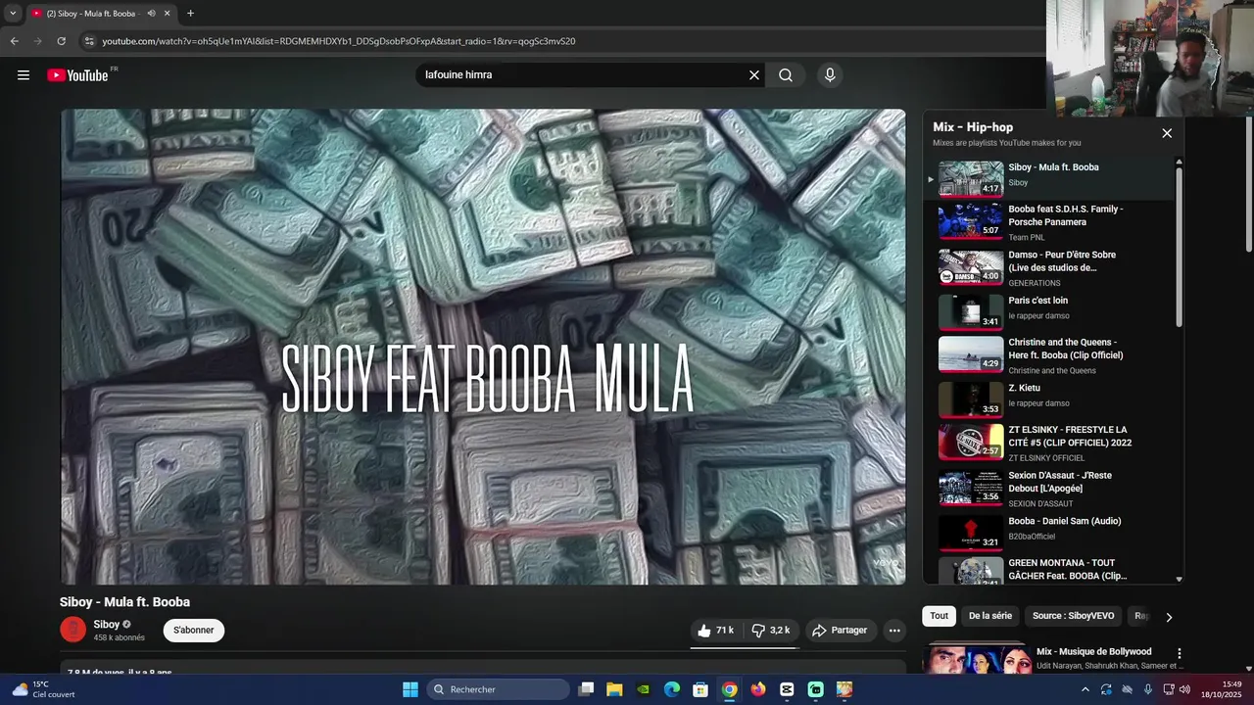Screen dimensions: 1254x705
Task: Click the S'abonner subscribe button
Action: point(194,631)
